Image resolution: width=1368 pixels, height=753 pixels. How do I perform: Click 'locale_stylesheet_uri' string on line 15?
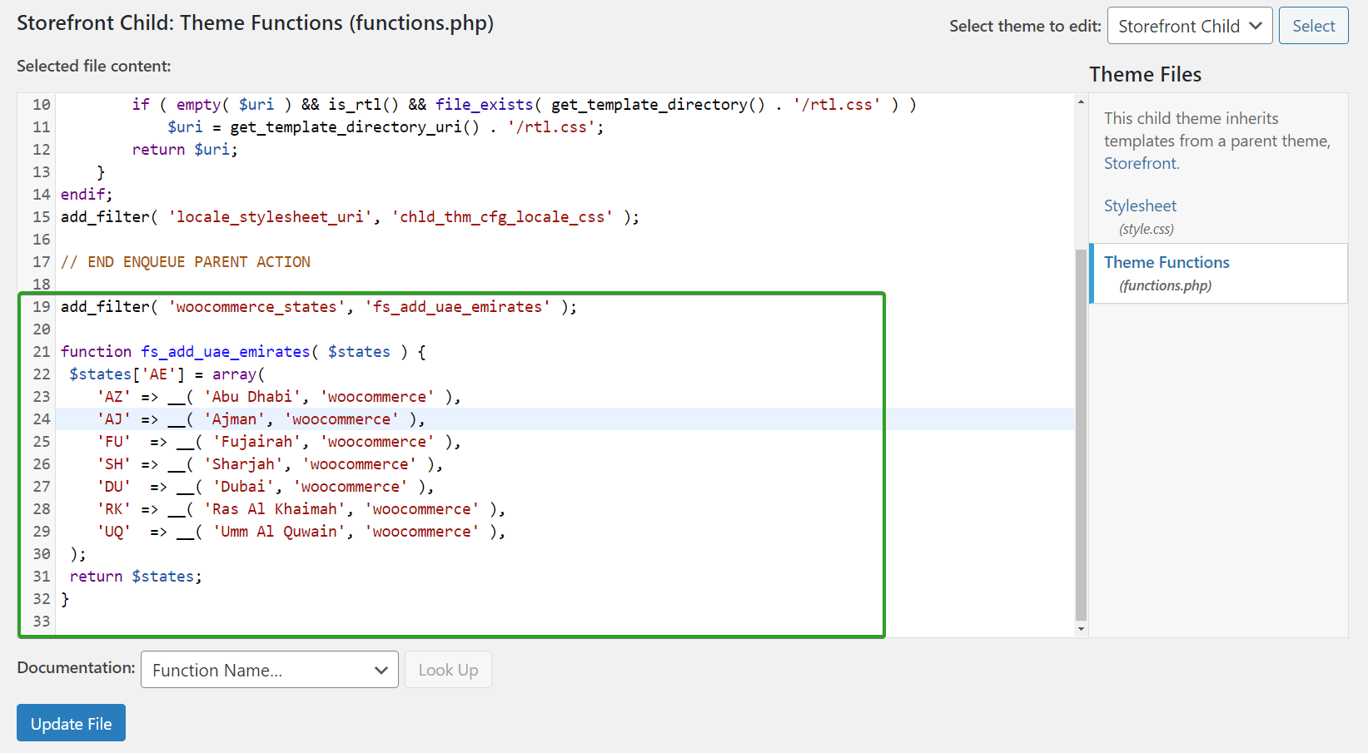(x=270, y=216)
